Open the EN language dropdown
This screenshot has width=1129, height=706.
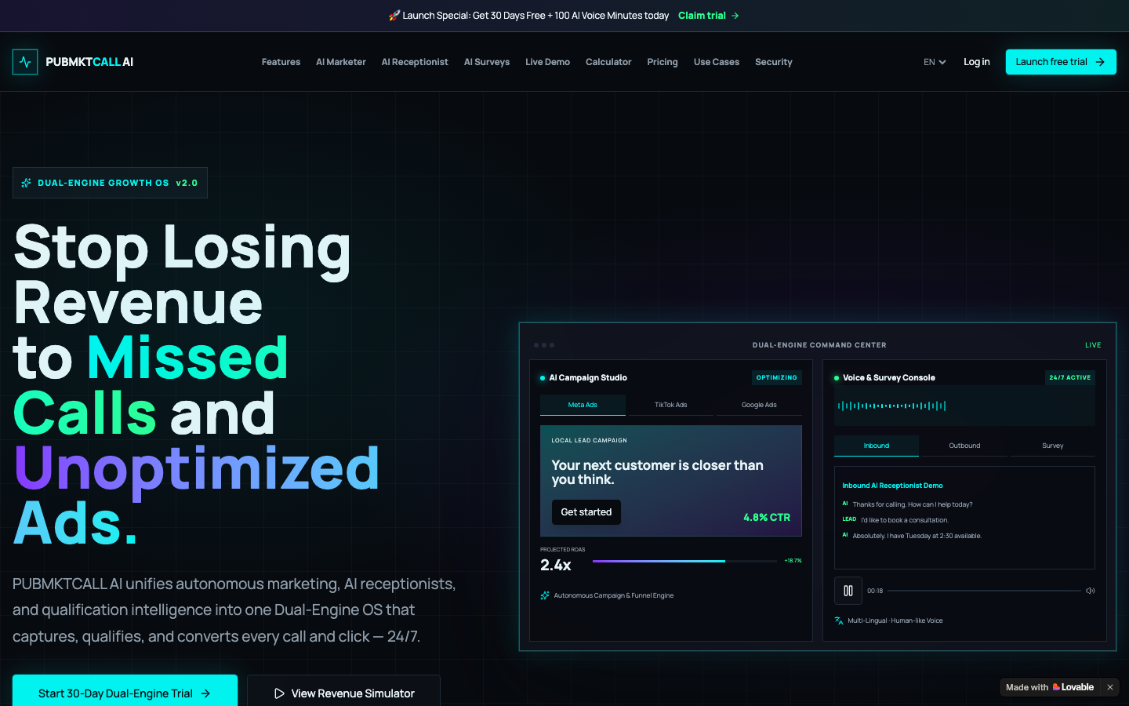pos(935,62)
